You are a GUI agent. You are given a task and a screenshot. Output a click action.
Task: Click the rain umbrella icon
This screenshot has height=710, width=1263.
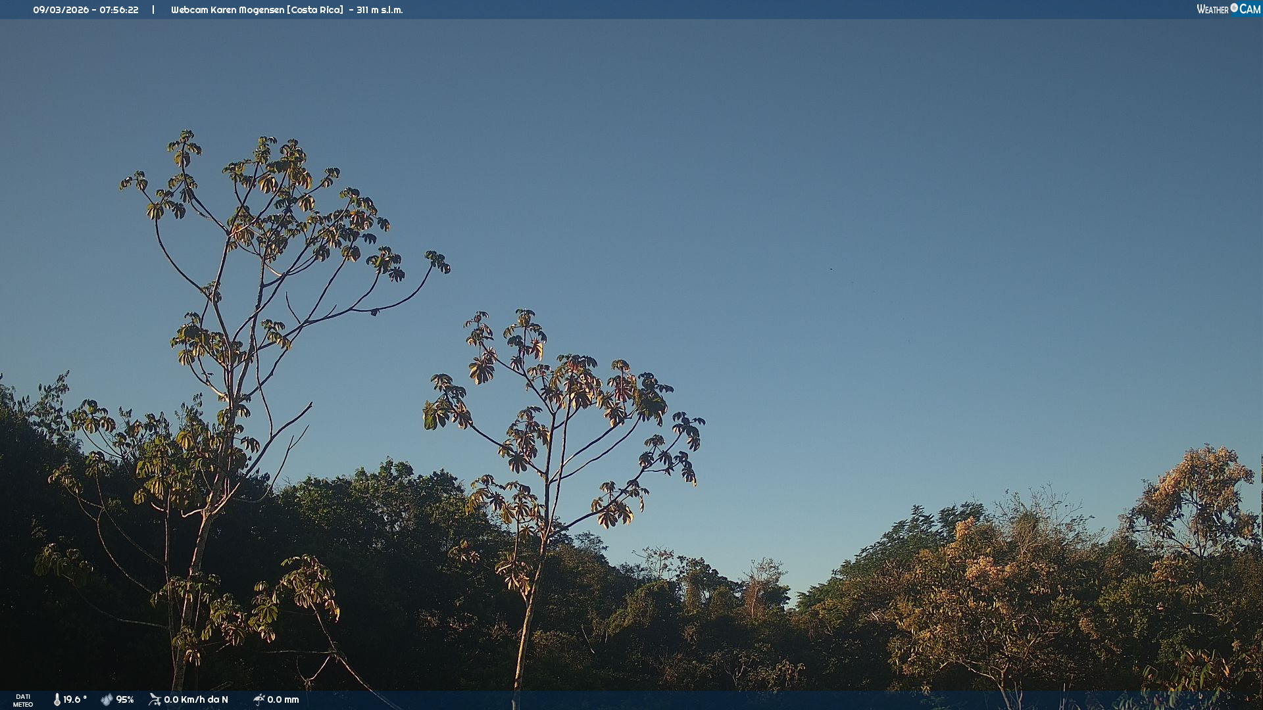tap(259, 699)
